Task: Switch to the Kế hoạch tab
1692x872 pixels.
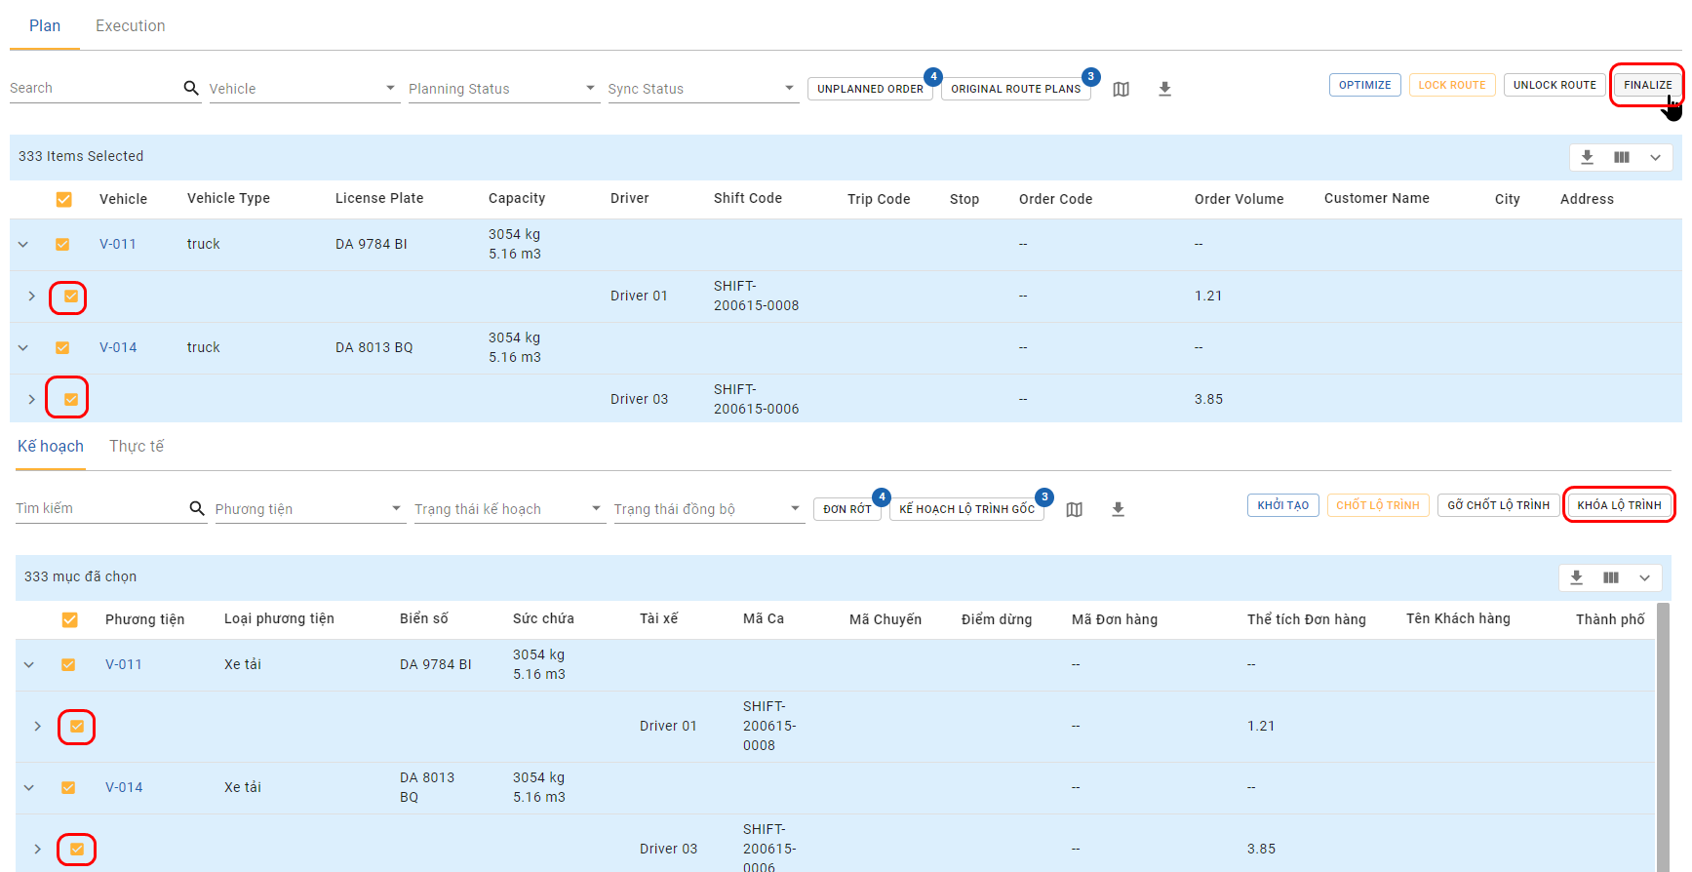Action: (51, 446)
